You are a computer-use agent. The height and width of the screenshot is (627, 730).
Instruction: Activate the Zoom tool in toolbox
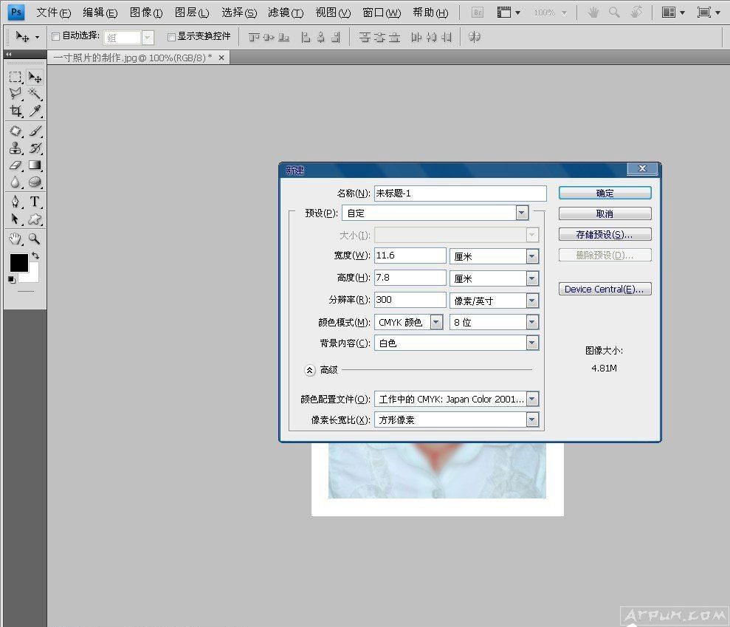tap(35, 239)
